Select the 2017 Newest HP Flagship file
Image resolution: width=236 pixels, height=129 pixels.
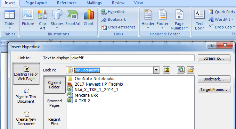point(95,84)
